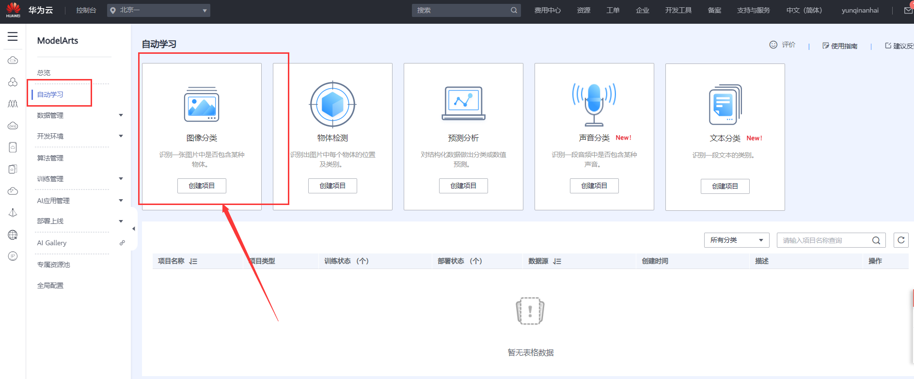Create an 图像分类 project
The width and height of the screenshot is (914, 379).
click(x=202, y=186)
